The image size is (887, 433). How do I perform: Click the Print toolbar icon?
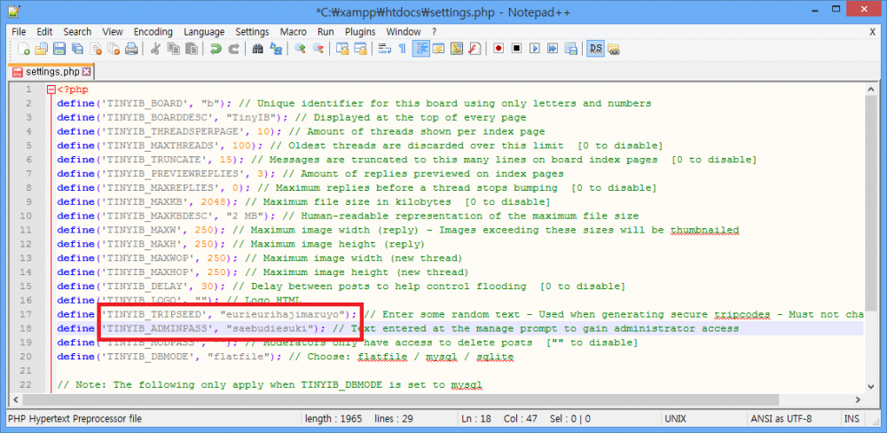click(x=130, y=49)
